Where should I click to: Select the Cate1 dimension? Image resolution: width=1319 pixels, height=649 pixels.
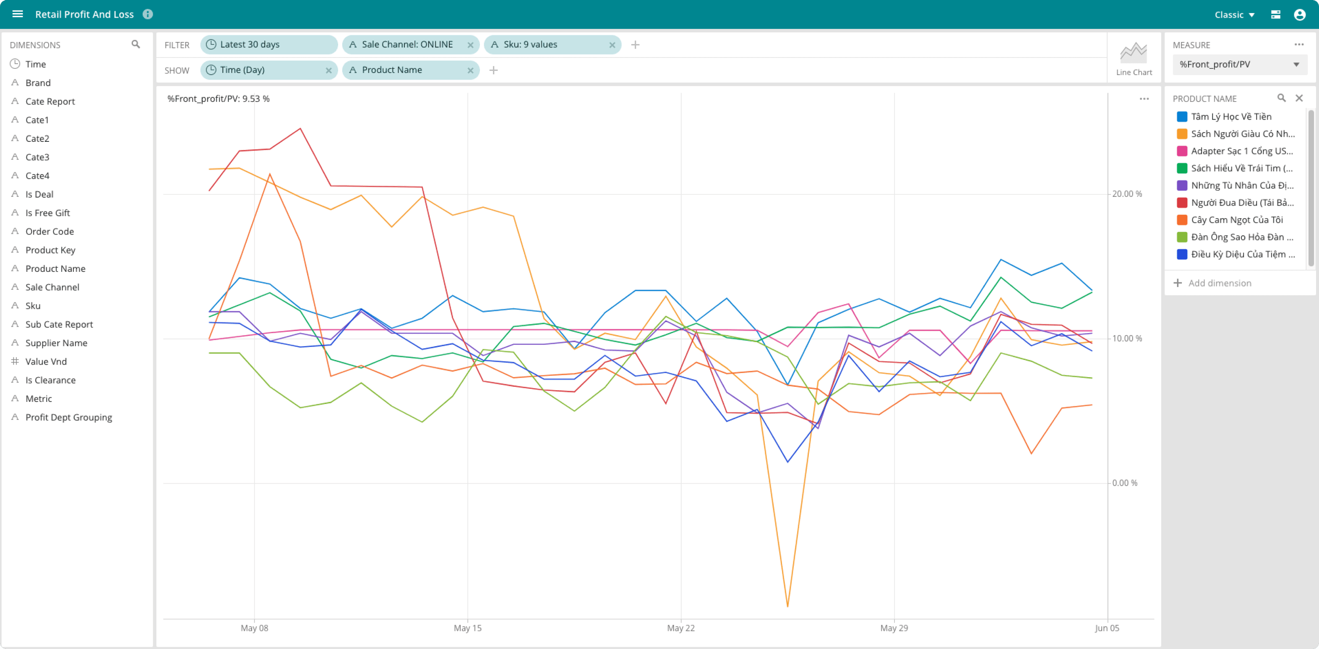(x=77, y=120)
